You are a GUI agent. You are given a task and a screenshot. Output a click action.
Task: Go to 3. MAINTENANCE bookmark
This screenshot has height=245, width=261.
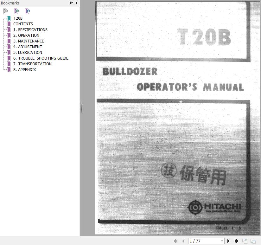[29, 41]
